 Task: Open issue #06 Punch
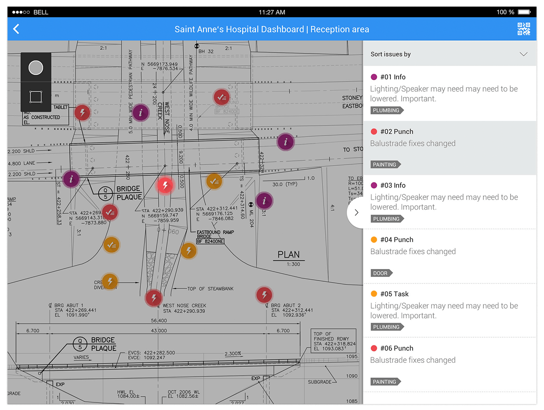450,365
